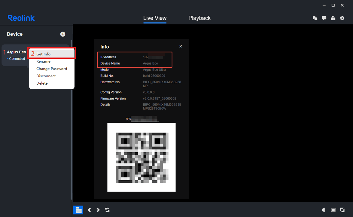
Task: Click the QR code image
Action: [142, 157]
